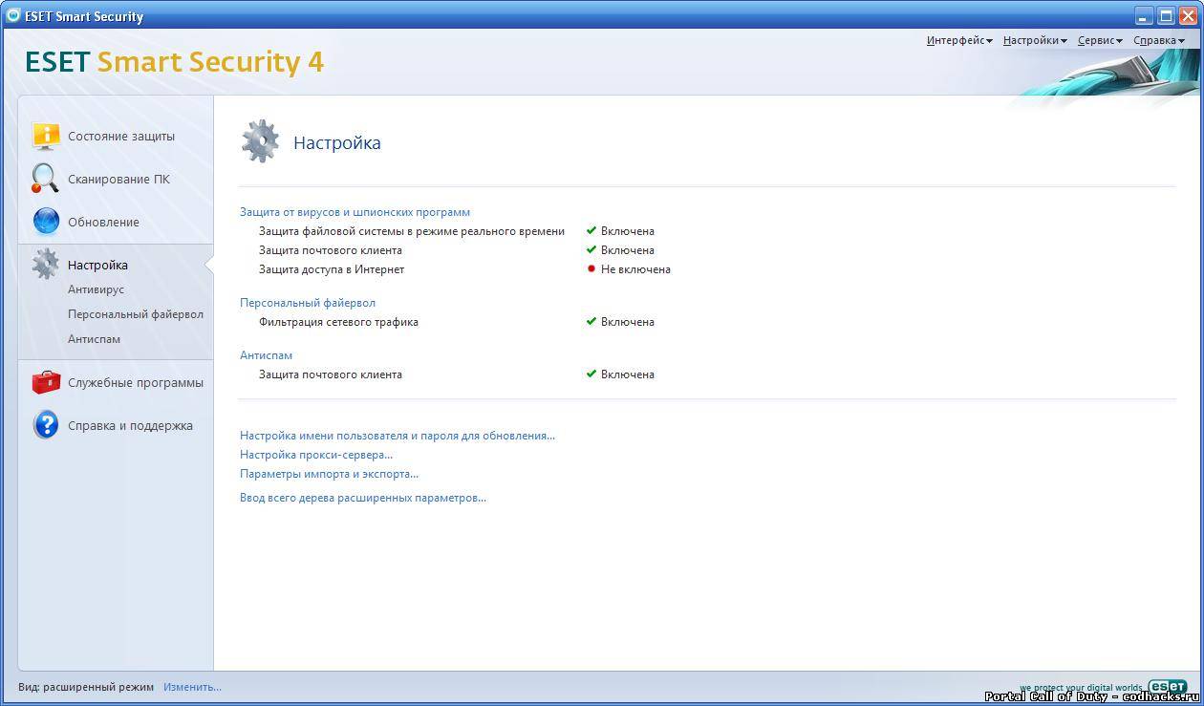This screenshot has width=1204, height=706.
Task: Minimize the ESET Smart Security window
Action: [1145, 16]
